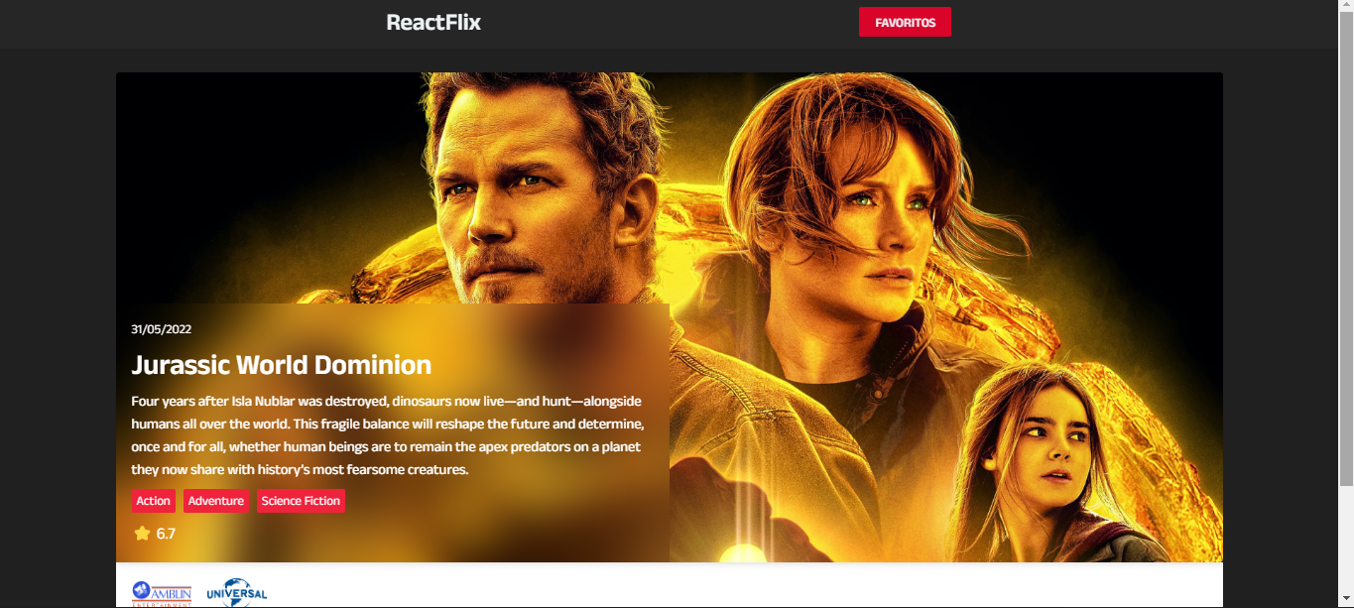Click the gold rating star icon
Viewport: 1354px width, 608px height.
point(142,534)
